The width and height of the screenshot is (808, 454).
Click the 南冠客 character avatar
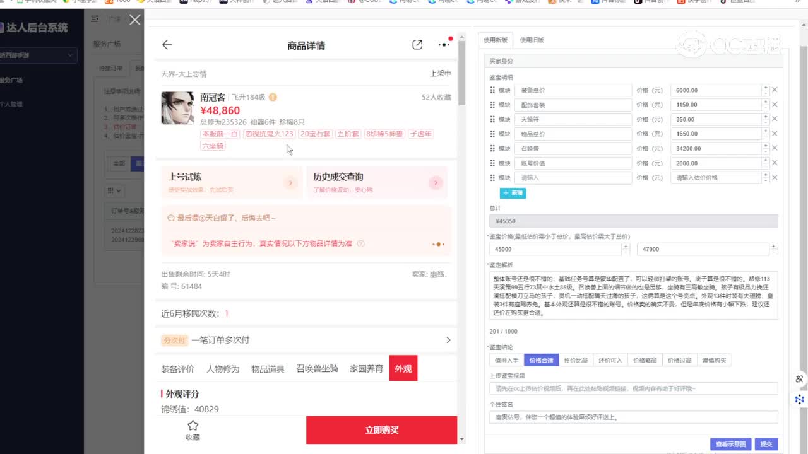click(177, 108)
